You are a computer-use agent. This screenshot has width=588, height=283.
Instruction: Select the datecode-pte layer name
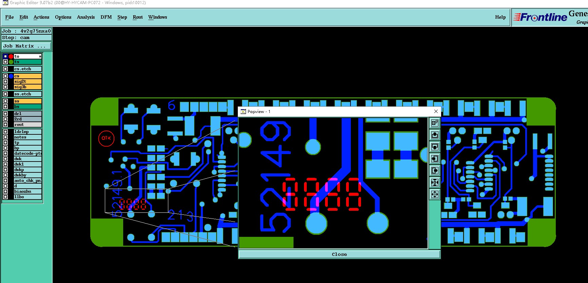click(x=27, y=153)
